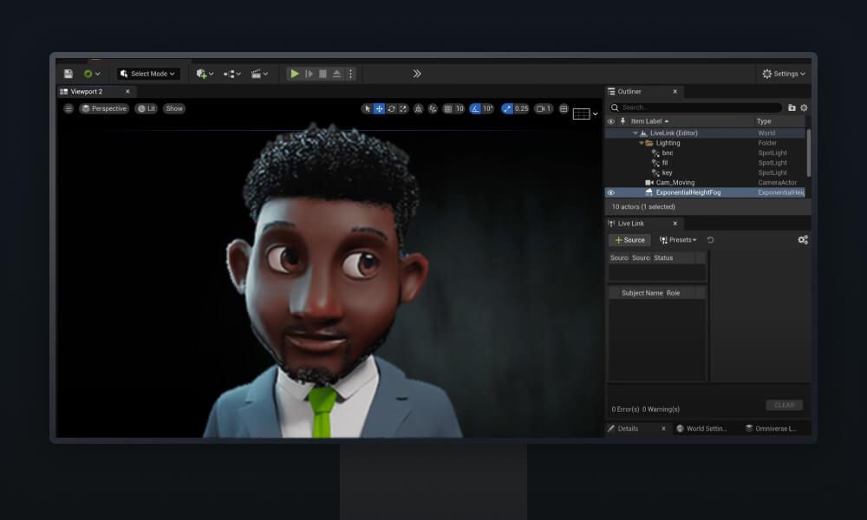Toggle scale snapping

(507, 109)
